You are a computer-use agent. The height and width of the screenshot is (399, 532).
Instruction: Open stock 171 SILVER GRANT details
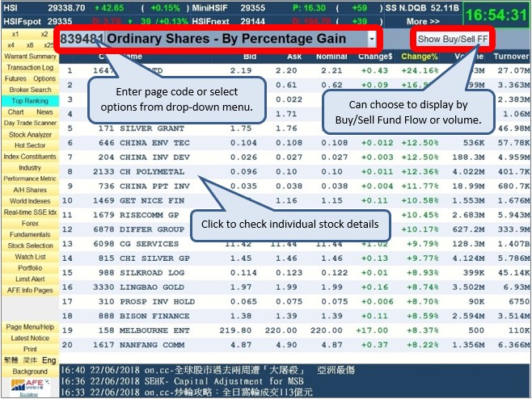[294, 128]
